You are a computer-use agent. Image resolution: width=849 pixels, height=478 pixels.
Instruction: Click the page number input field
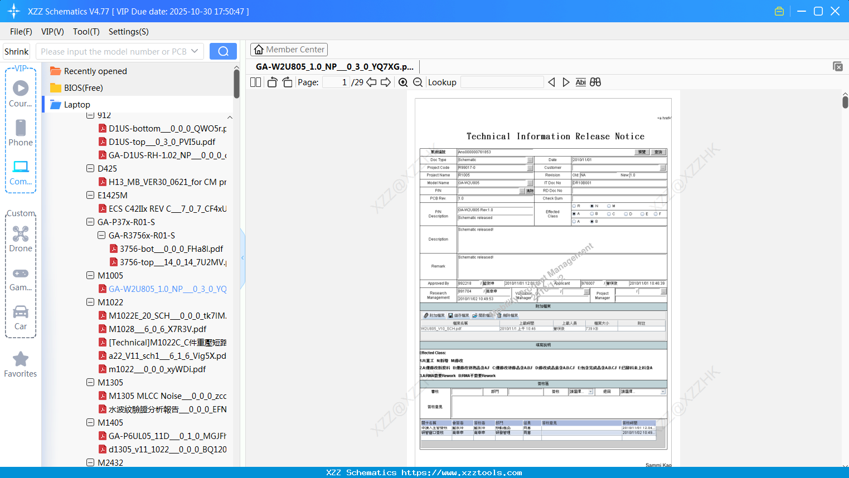336,82
